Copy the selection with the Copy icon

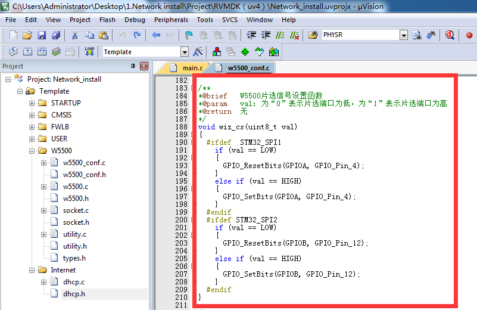click(x=89, y=35)
